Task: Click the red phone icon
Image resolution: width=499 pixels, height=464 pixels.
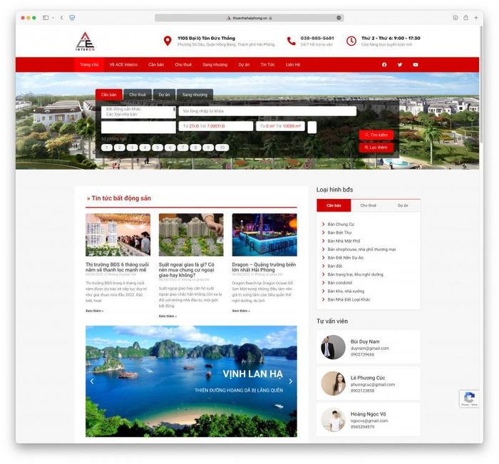Action: 291,41
